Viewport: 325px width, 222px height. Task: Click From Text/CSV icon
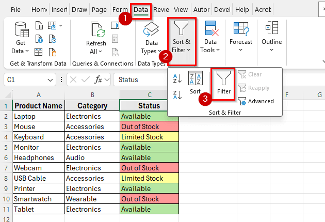pos(39,25)
